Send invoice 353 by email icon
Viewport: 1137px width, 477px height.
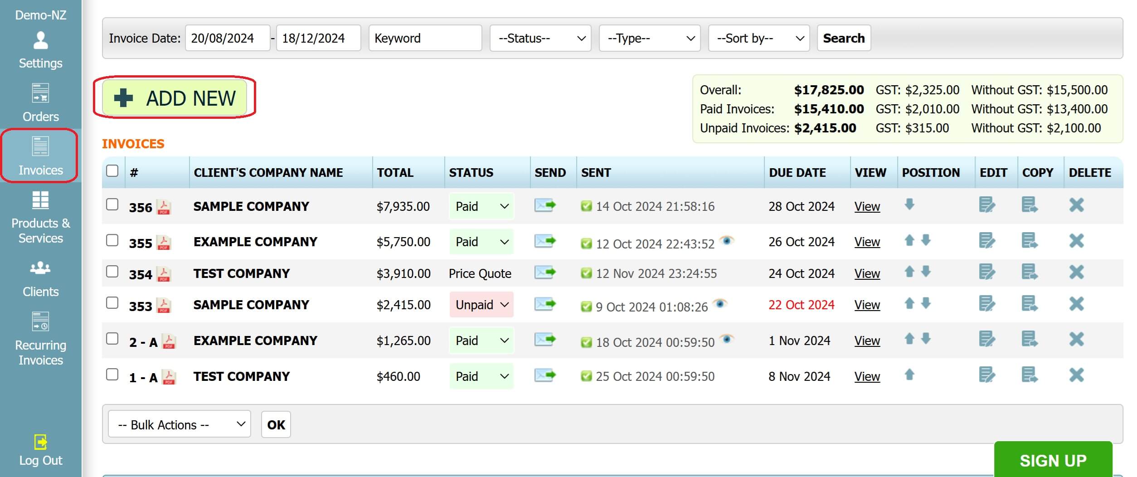click(544, 304)
